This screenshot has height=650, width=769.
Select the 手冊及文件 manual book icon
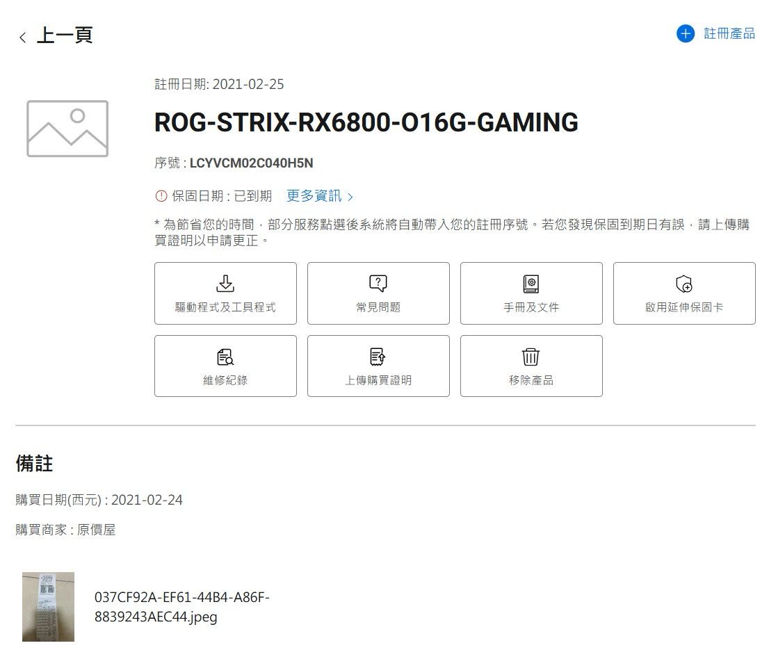tap(531, 283)
